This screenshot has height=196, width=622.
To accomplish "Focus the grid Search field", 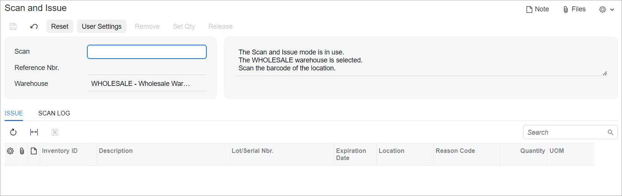I will tap(565, 132).
